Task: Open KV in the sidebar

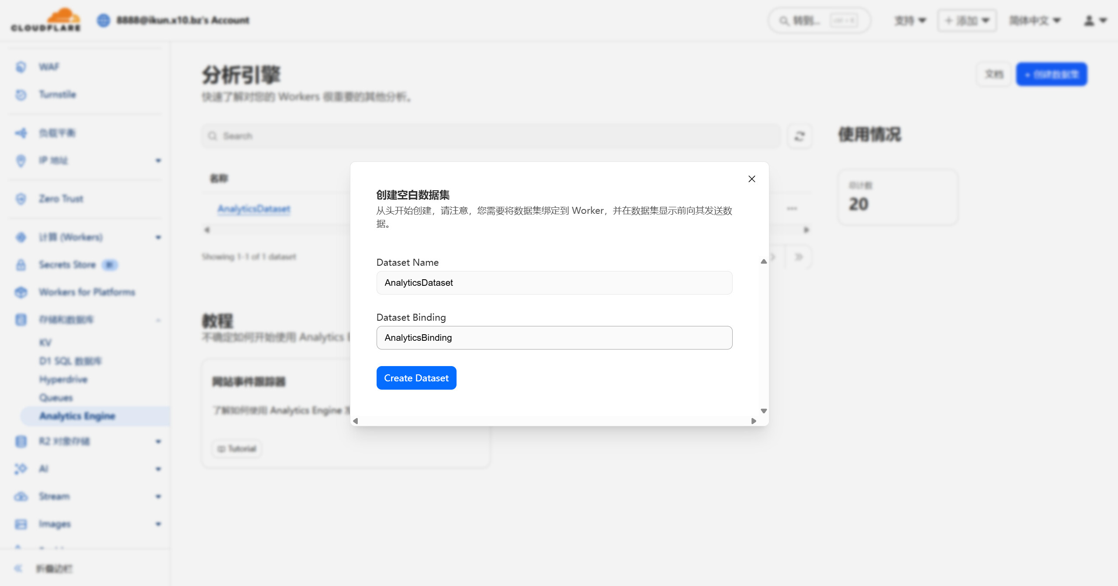Action: [45, 343]
